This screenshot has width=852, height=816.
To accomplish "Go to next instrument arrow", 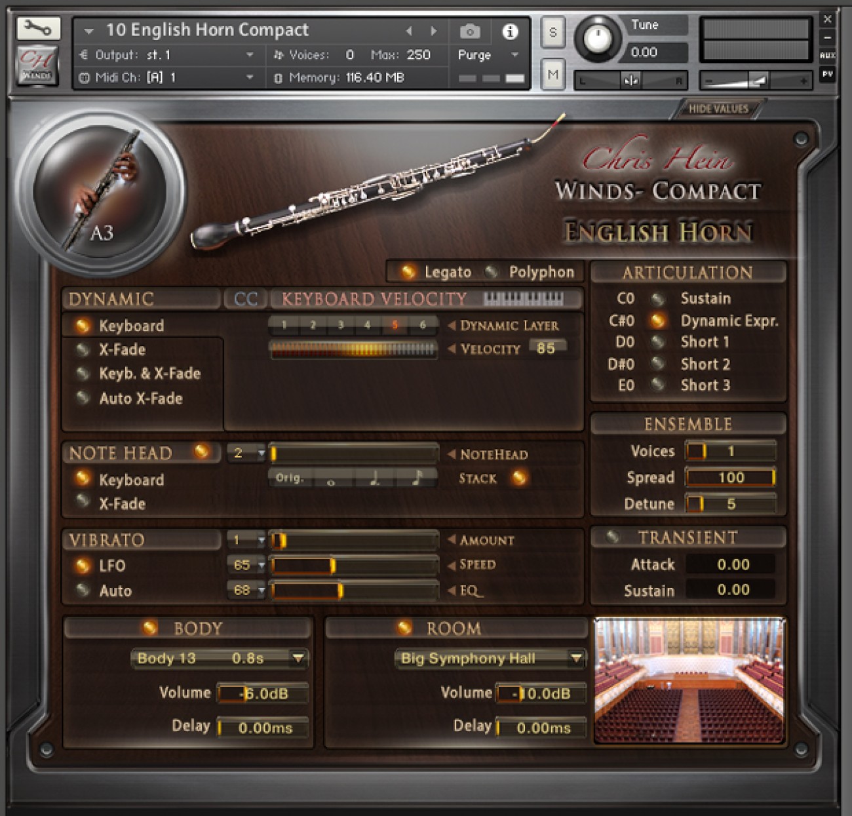I will (433, 31).
